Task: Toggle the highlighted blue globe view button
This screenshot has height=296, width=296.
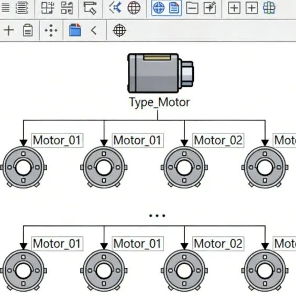Action: [x=159, y=8]
